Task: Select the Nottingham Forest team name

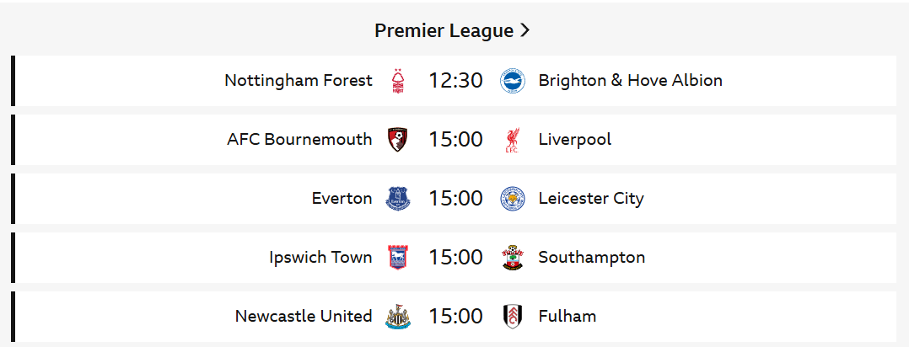Action: 299,81
